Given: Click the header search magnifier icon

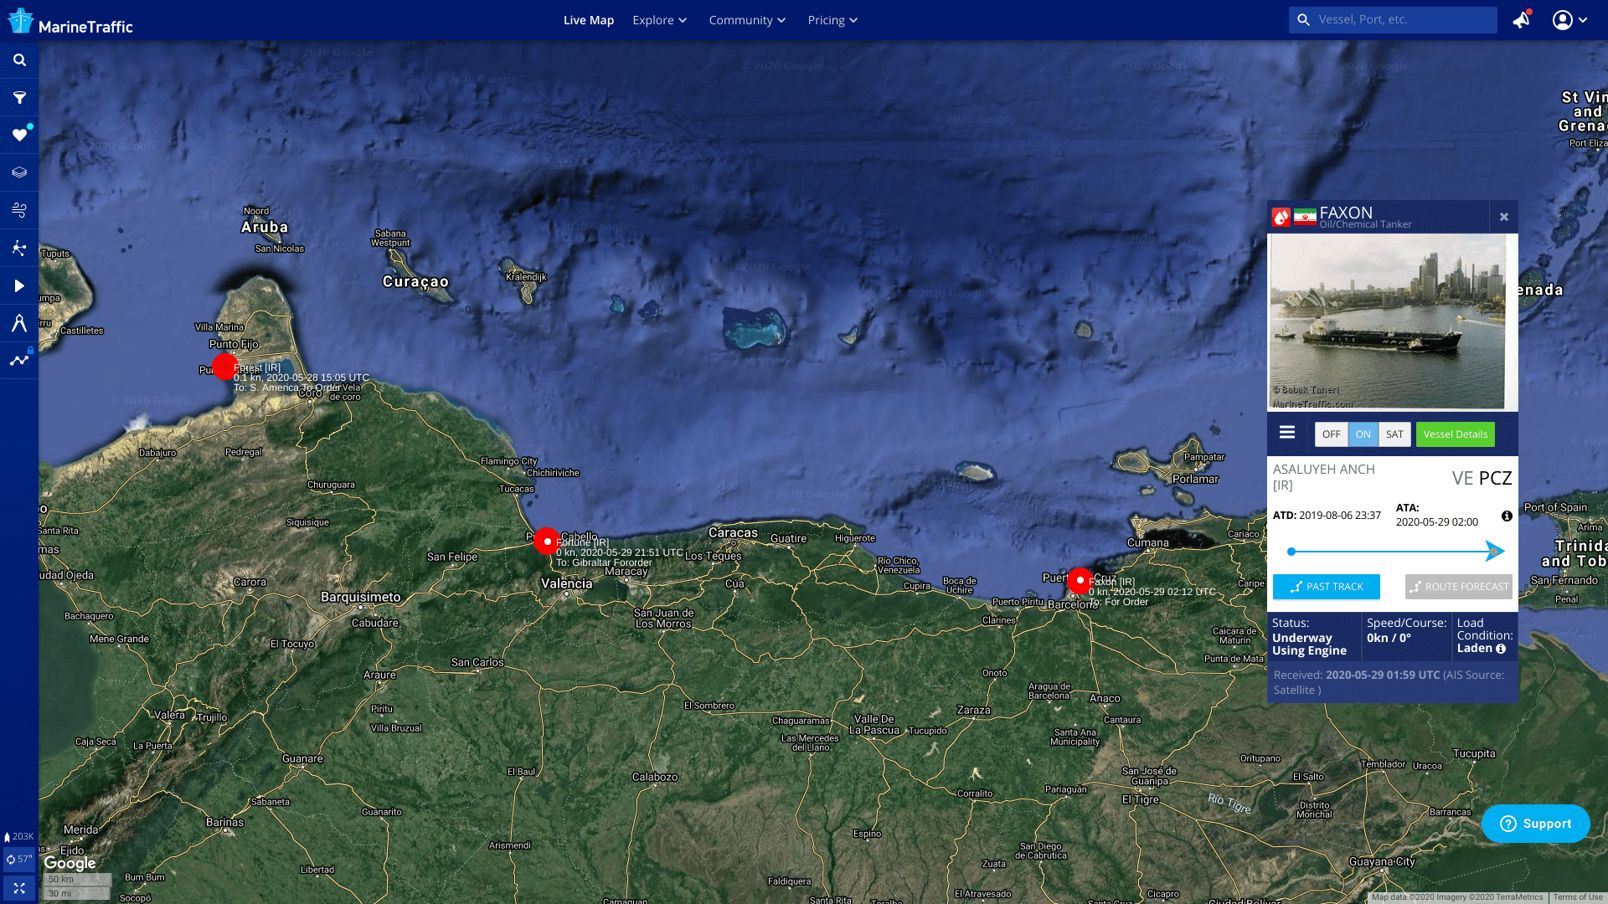Looking at the screenshot, I should (x=1303, y=19).
